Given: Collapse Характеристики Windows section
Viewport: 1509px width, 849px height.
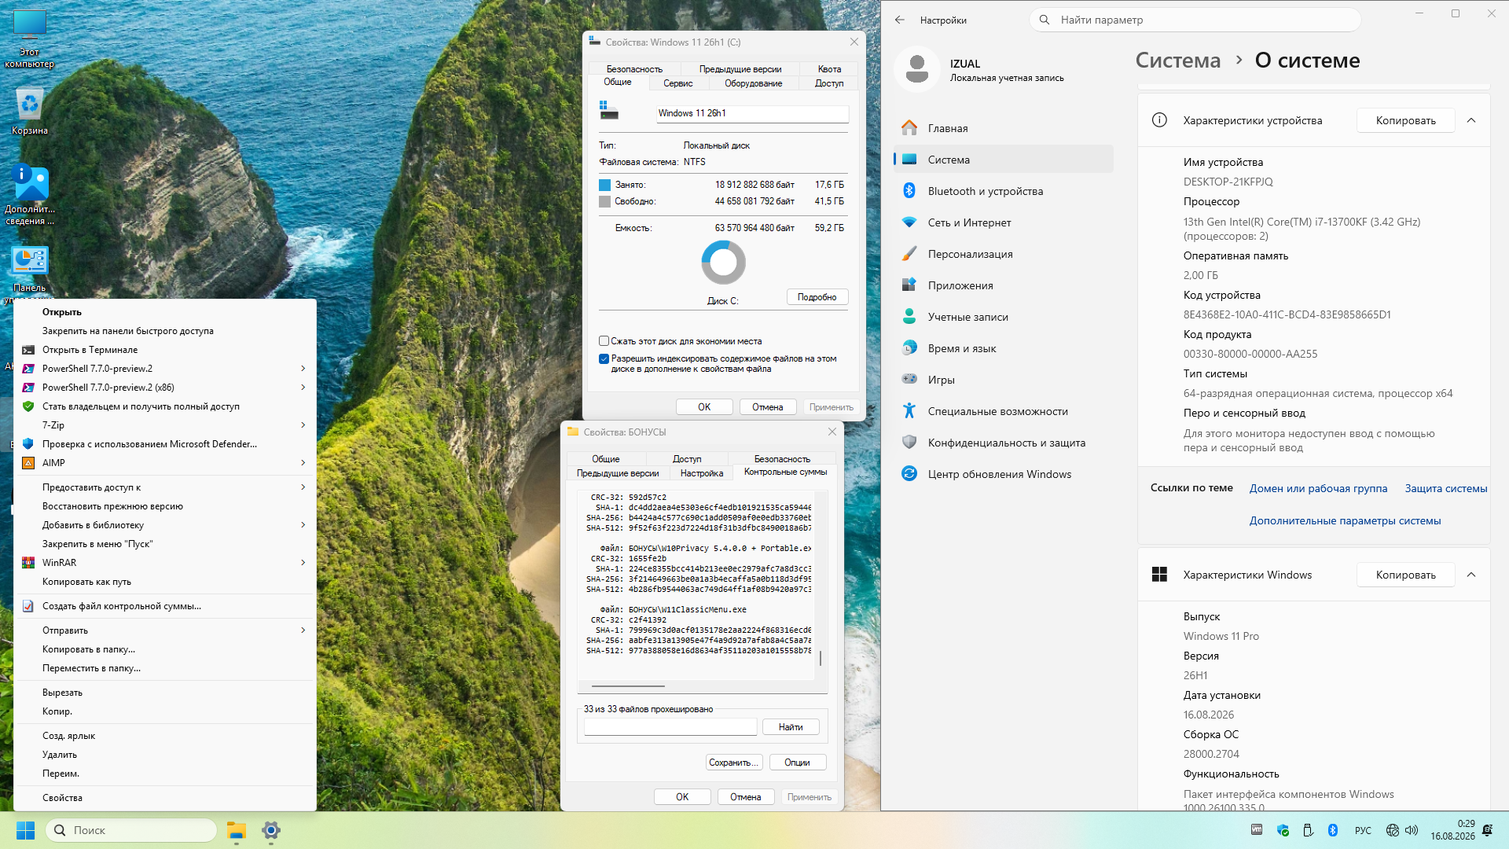Looking at the screenshot, I should [x=1471, y=575].
